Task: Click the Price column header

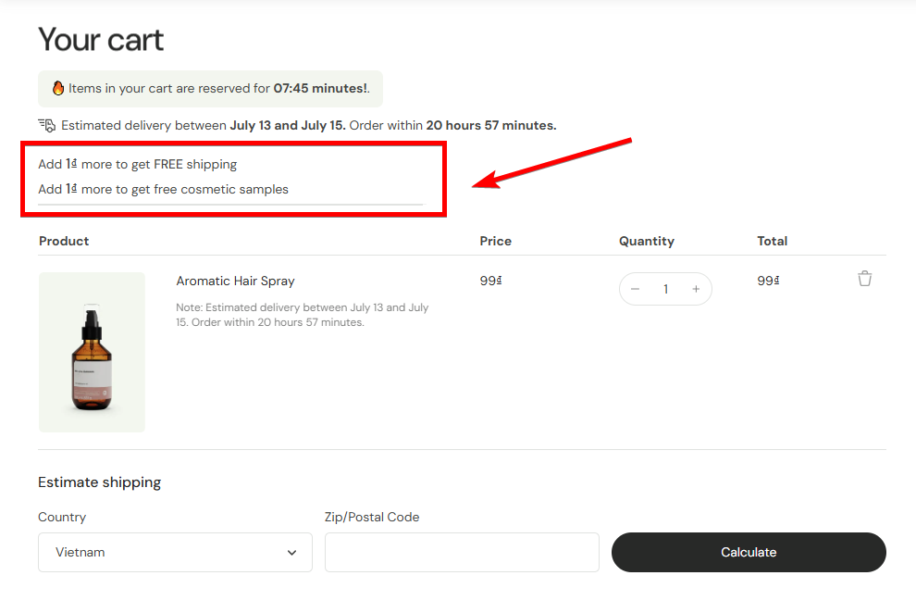Action: pos(495,241)
